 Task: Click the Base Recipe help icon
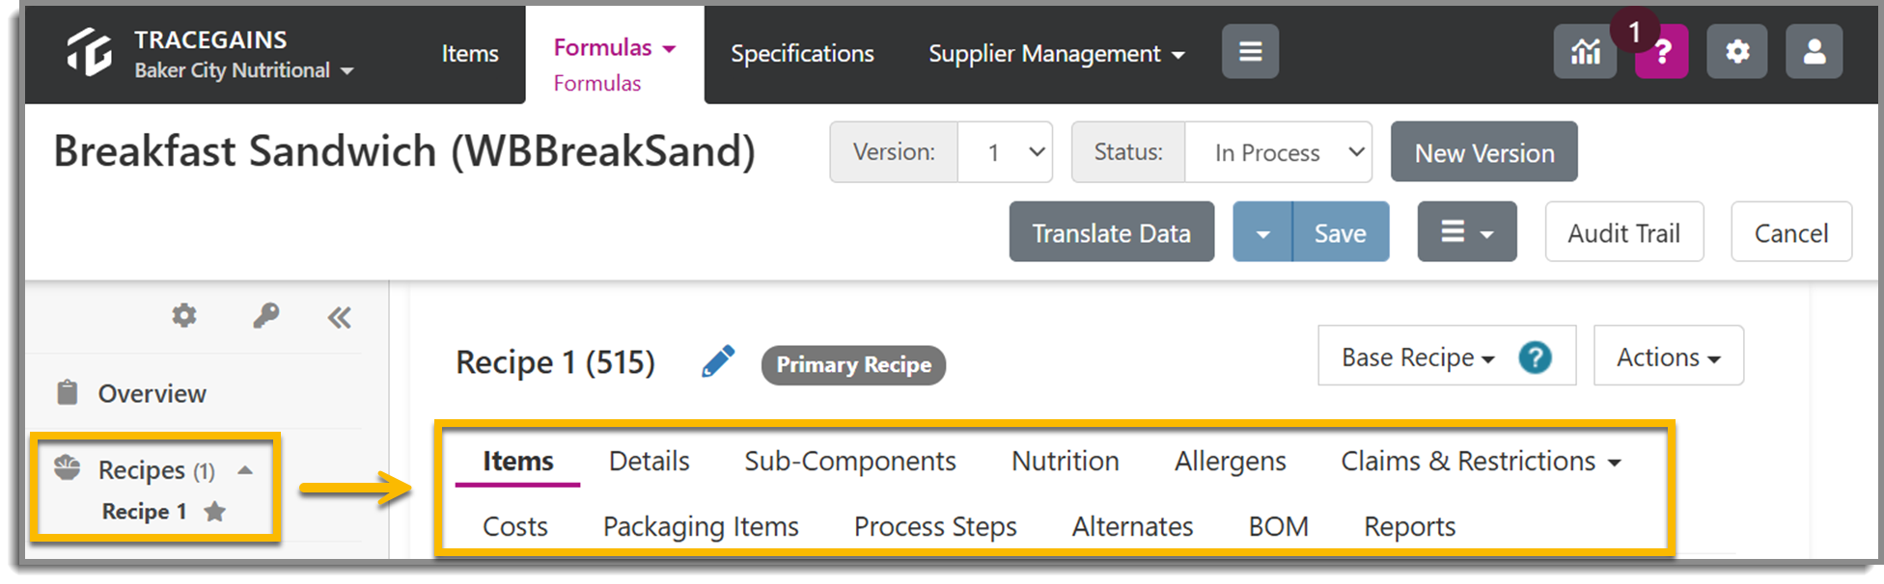click(x=1535, y=358)
